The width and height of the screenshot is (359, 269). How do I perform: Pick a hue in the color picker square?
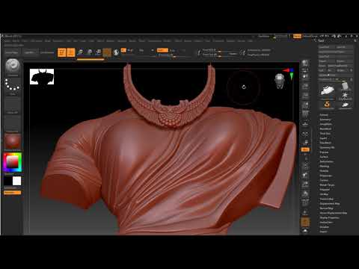tap(13, 162)
